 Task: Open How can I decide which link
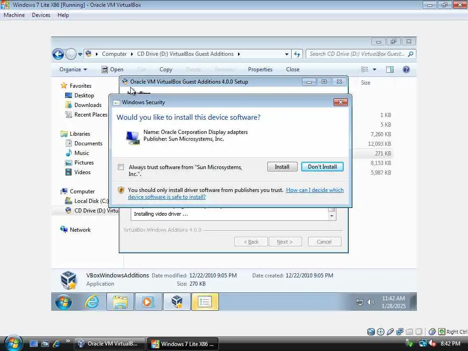pyautogui.click(x=314, y=190)
